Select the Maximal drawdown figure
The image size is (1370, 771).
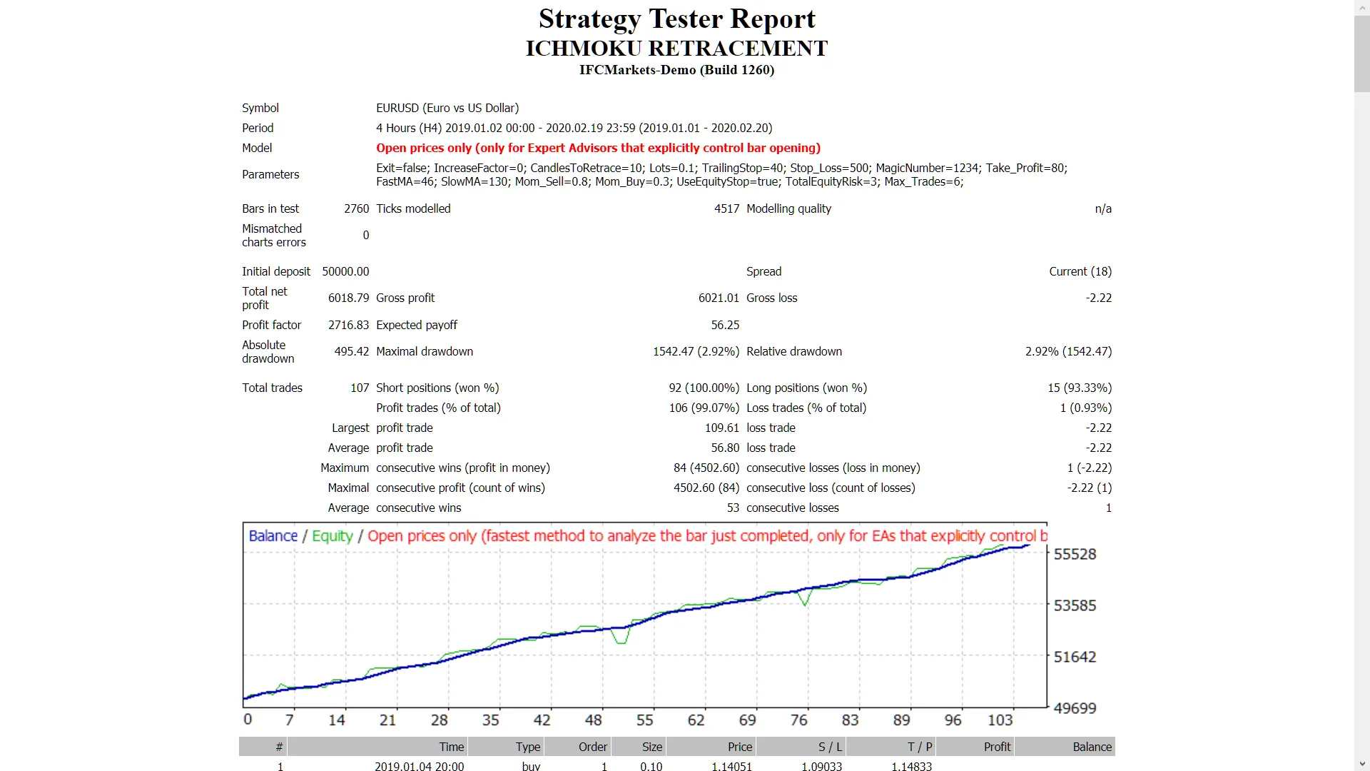click(x=696, y=351)
